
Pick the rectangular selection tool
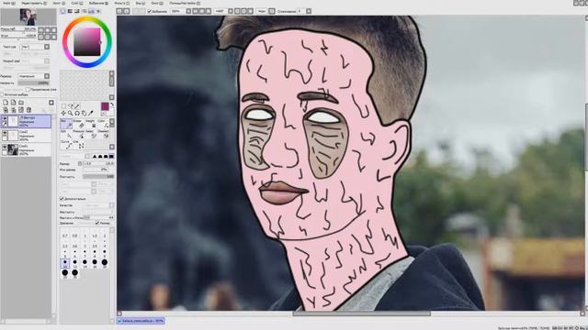point(63,106)
